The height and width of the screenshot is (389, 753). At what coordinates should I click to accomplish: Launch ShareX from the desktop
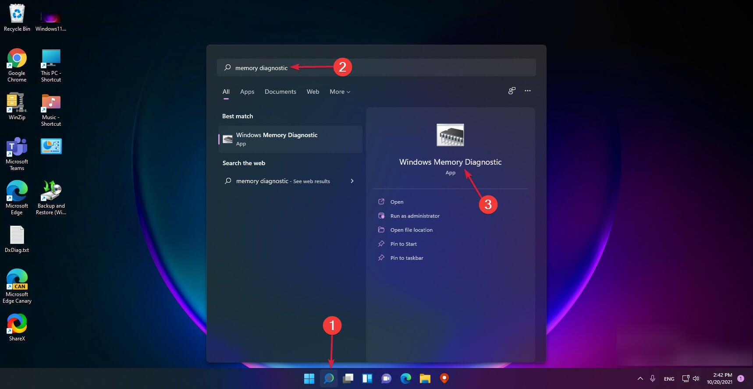coord(17,327)
